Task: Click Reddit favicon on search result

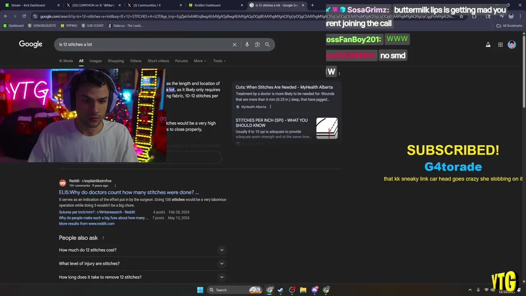Action: [x=62, y=183]
